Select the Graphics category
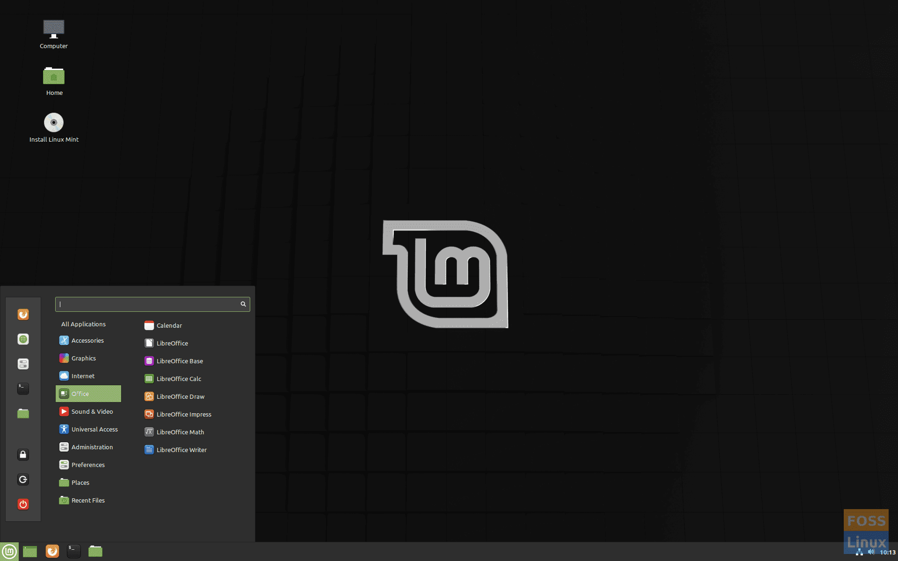Viewport: 898px width, 561px height. pos(88,358)
